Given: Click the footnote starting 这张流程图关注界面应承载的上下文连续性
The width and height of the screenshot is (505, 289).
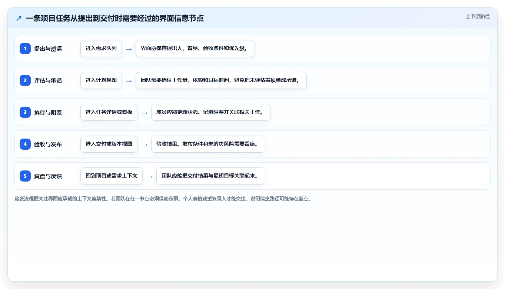Looking at the screenshot, I should 163,199.
